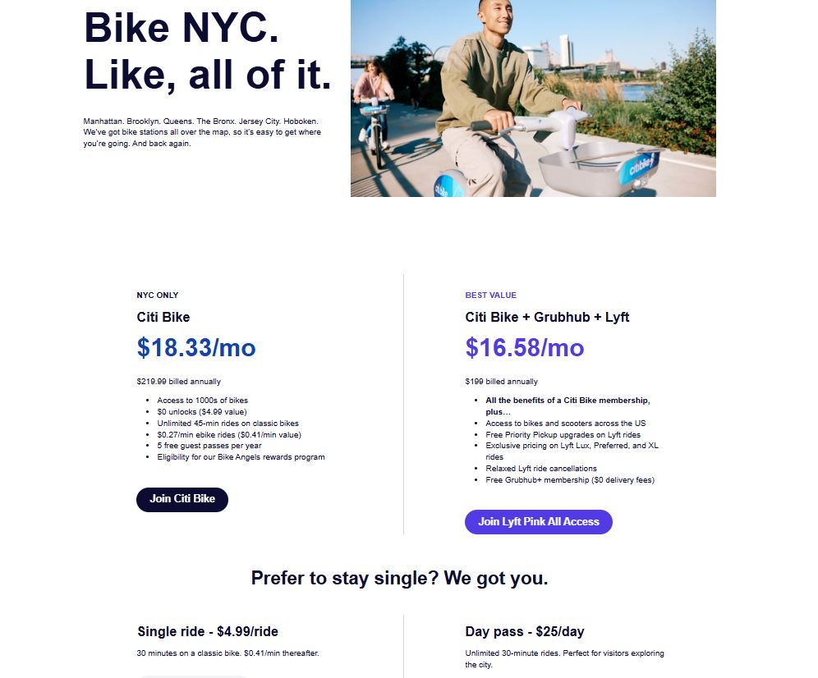Screen dimensions: 818x678
Task: Click the Citi Bike + Grubhub + Lyft heading
Action: coord(547,317)
